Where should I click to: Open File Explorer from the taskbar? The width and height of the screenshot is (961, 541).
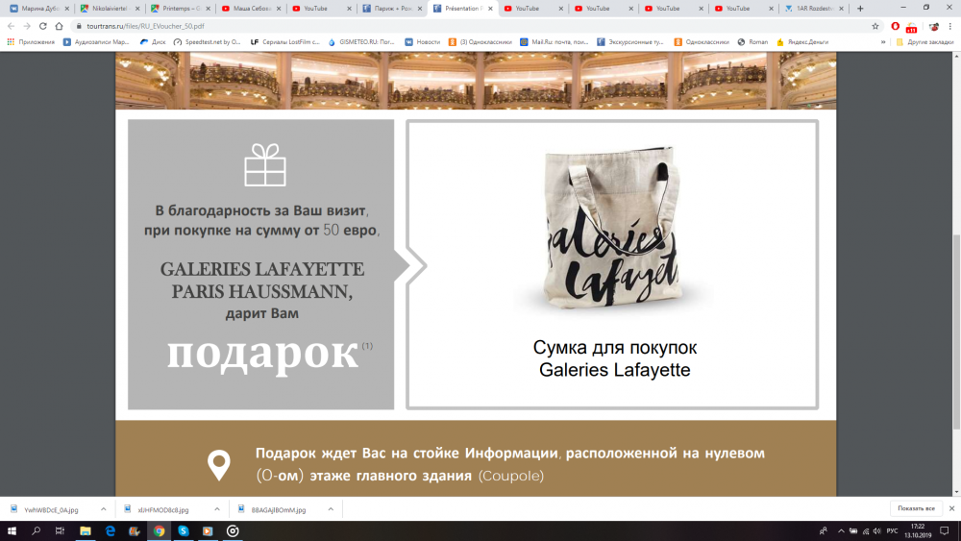click(x=86, y=530)
